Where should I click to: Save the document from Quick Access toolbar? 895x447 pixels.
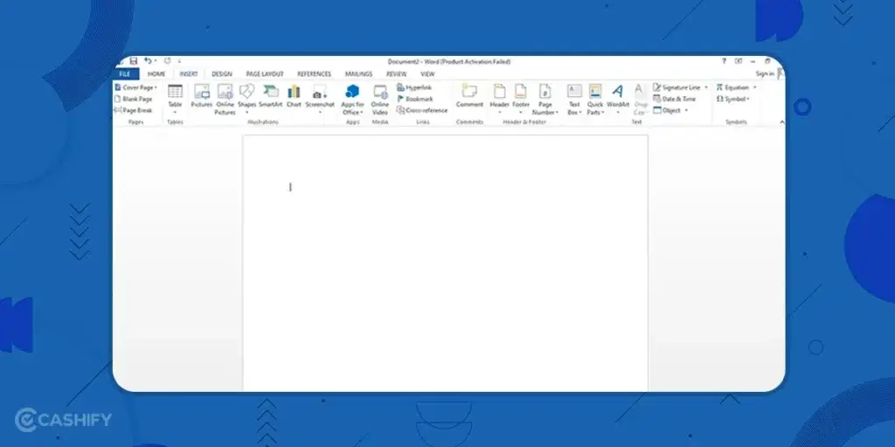click(x=133, y=61)
